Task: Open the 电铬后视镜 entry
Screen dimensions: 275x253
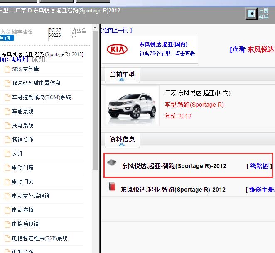Action: (25, 224)
